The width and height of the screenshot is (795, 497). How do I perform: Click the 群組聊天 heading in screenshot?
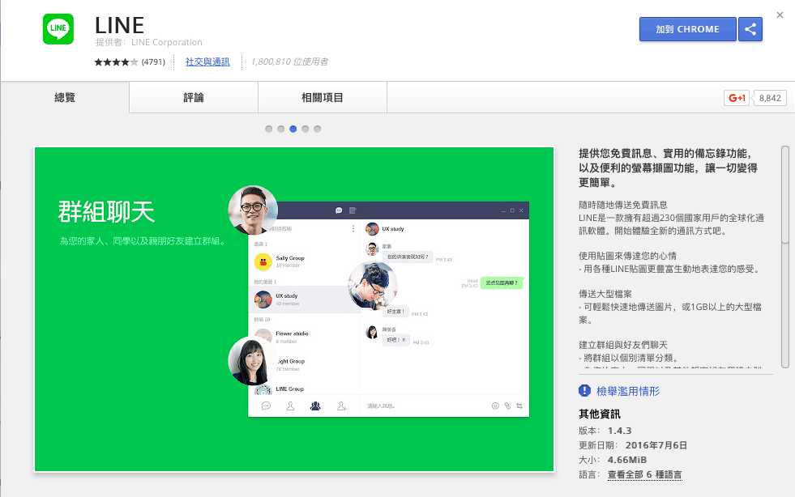(106, 212)
